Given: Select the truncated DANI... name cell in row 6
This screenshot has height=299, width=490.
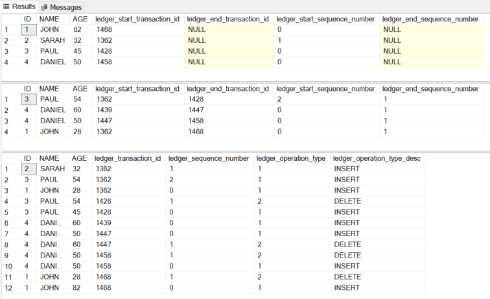Looking at the screenshot, I should tap(52, 223).
